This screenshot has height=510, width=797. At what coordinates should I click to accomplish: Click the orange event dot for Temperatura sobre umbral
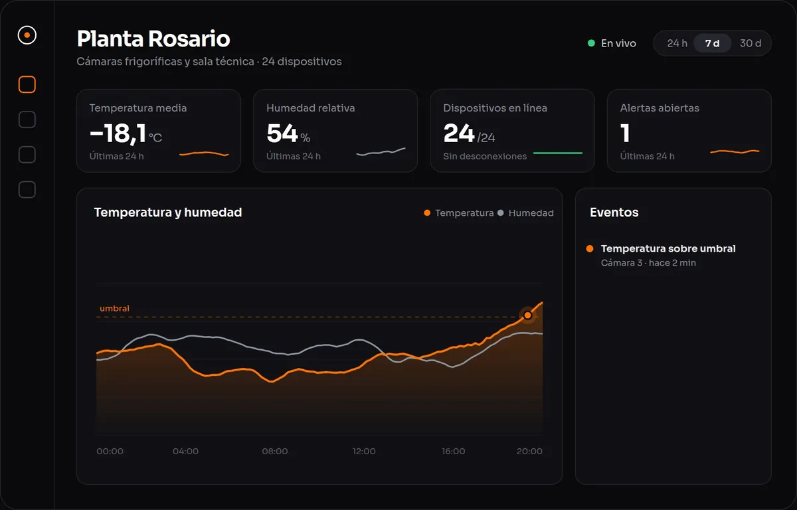(x=590, y=248)
